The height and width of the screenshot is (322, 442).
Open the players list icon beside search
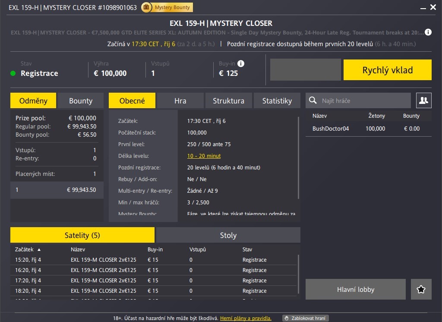coord(423,100)
